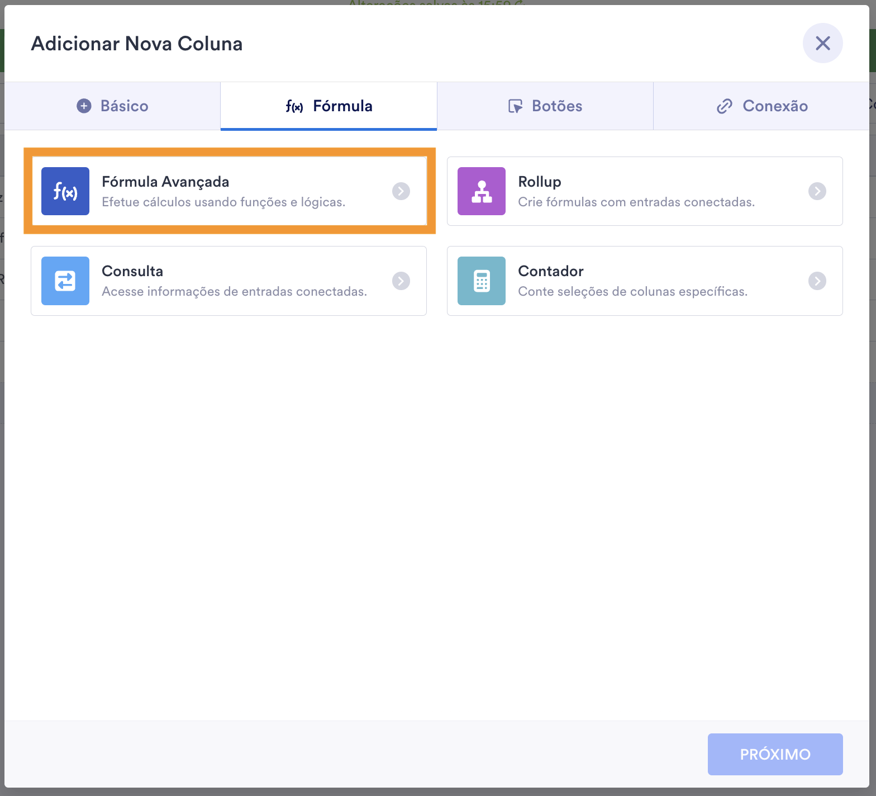876x796 pixels.
Task: Click 'Acesse informações de entradas conectadas.'
Action: pyautogui.click(x=234, y=291)
